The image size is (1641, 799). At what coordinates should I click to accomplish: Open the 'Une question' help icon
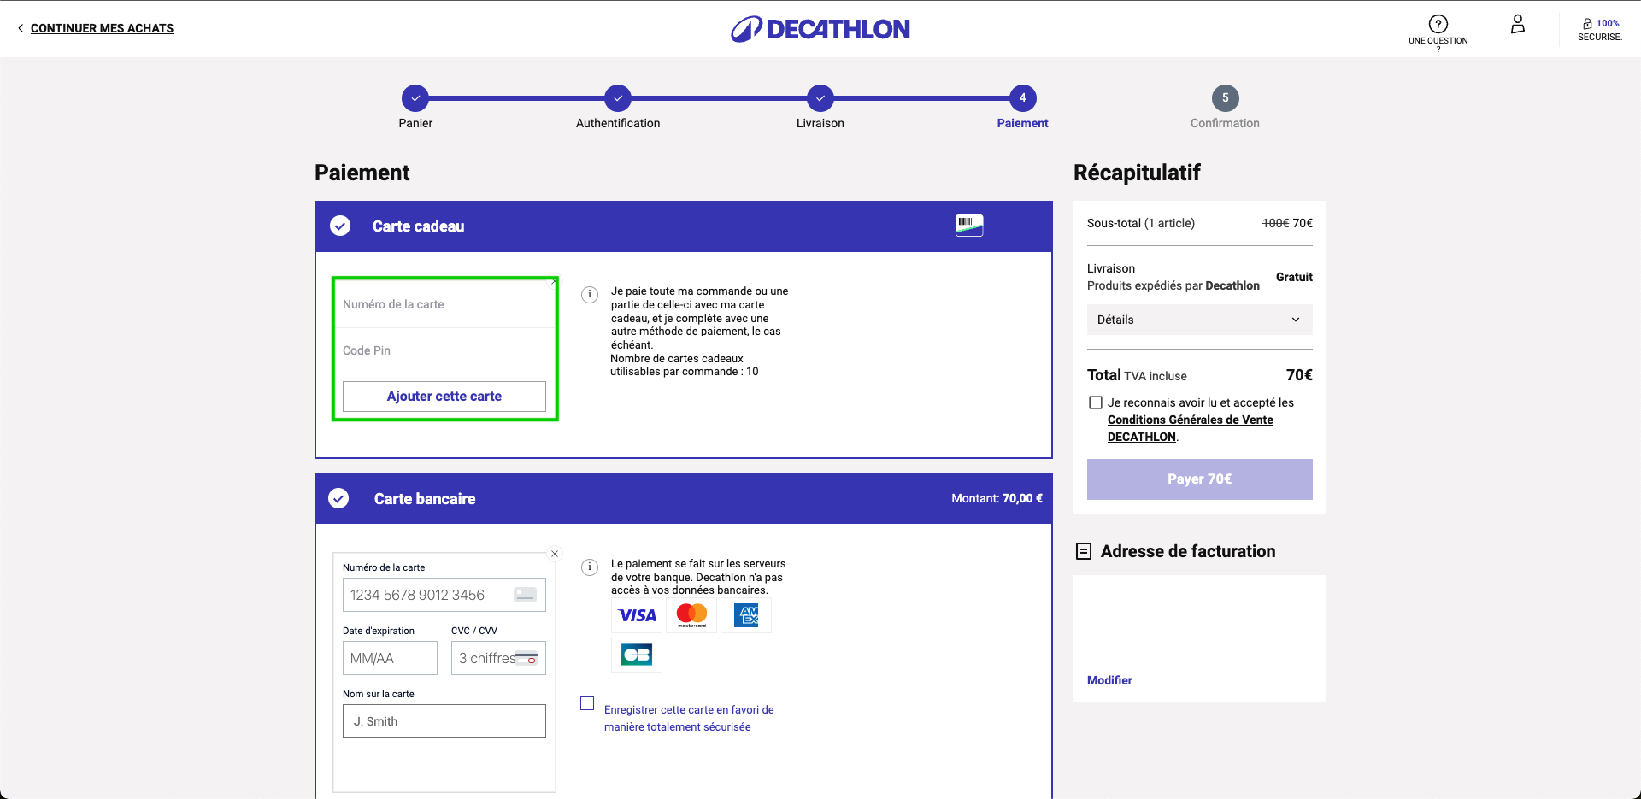[1438, 25]
